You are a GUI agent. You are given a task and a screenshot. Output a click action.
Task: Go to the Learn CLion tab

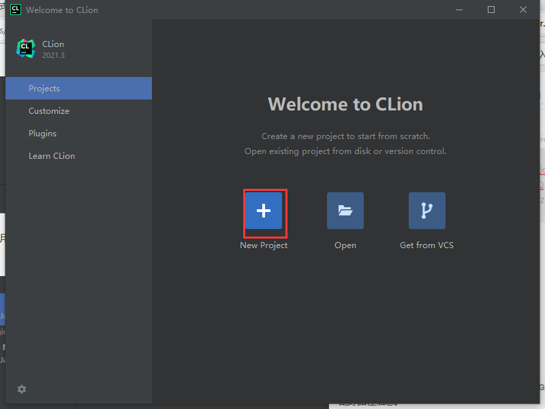pos(78,156)
